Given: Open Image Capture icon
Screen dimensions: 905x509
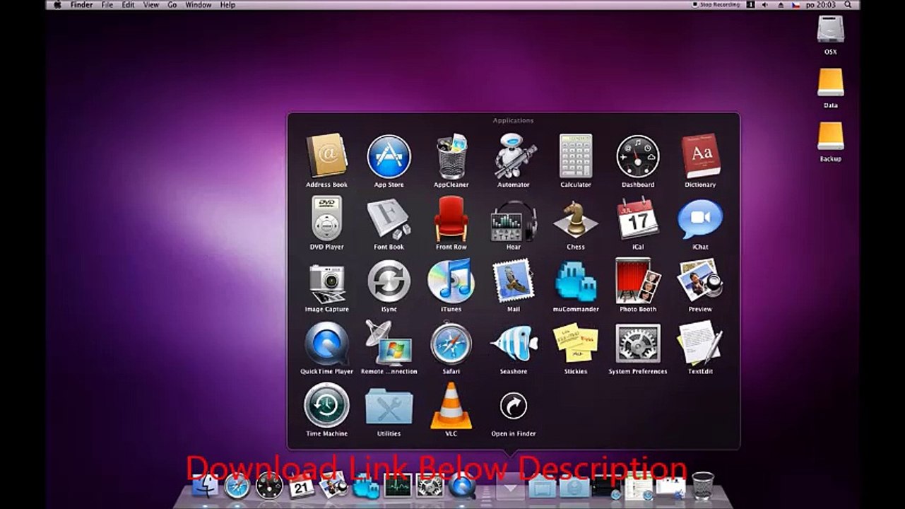Looking at the screenshot, I should pos(326,282).
